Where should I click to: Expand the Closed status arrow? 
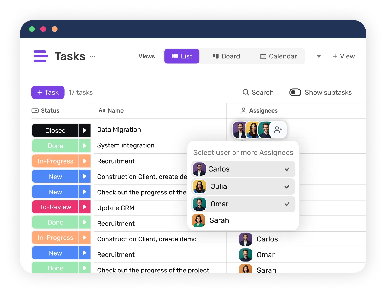[85, 130]
